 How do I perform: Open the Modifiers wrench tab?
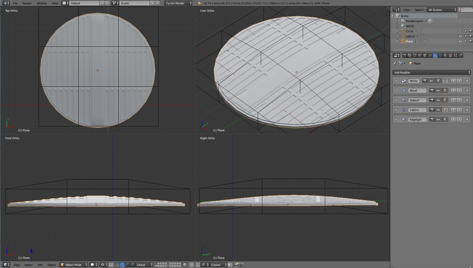[x=435, y=55]
